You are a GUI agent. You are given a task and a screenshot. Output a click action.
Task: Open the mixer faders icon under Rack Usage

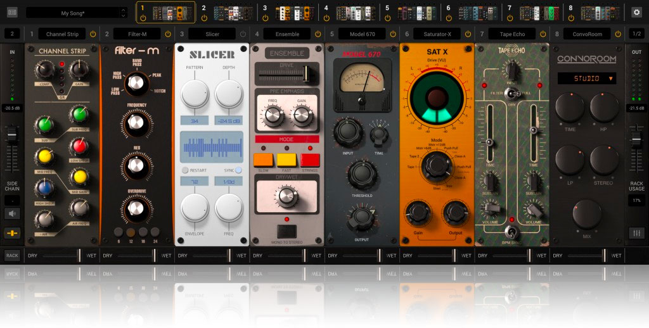tap(636, 232)
